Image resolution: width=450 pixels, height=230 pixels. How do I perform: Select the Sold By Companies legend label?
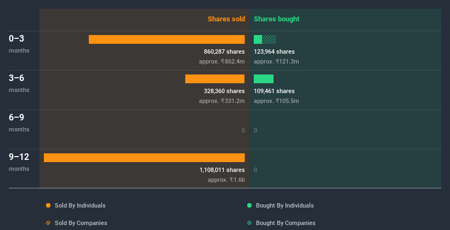81,223
